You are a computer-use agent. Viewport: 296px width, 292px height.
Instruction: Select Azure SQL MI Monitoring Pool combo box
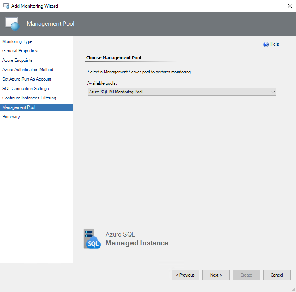[x=182, y=92]
